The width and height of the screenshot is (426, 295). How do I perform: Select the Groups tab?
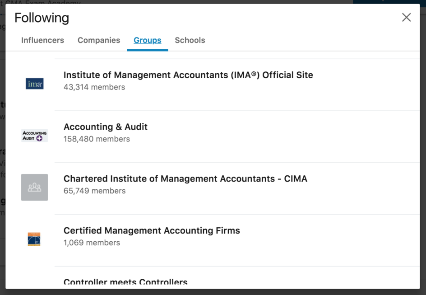[x=147, y=40]
